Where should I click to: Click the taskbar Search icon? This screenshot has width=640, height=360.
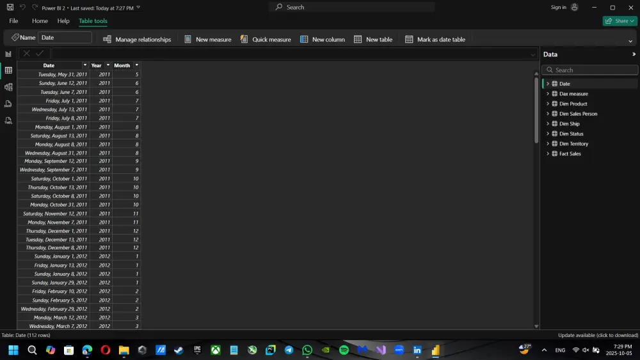point(32,350)
